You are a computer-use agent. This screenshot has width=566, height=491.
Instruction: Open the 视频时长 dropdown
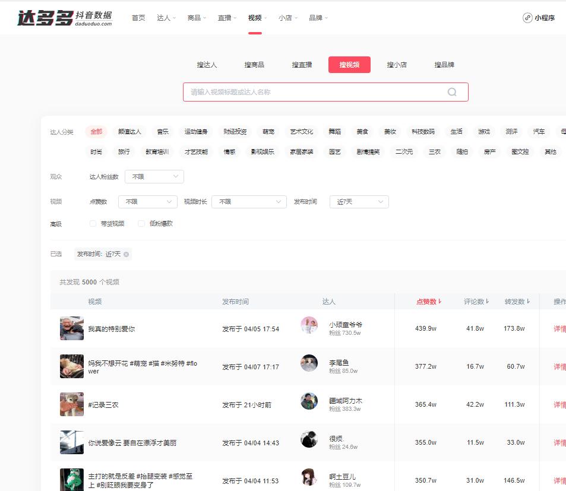[x=249, y=202]
